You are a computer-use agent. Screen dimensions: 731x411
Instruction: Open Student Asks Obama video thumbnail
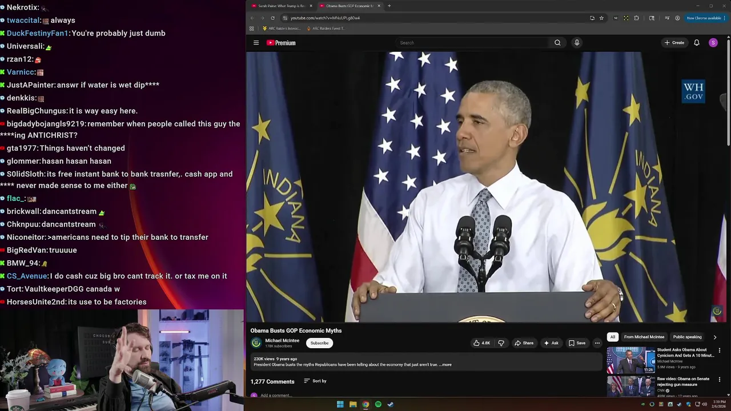click(630, 360)
